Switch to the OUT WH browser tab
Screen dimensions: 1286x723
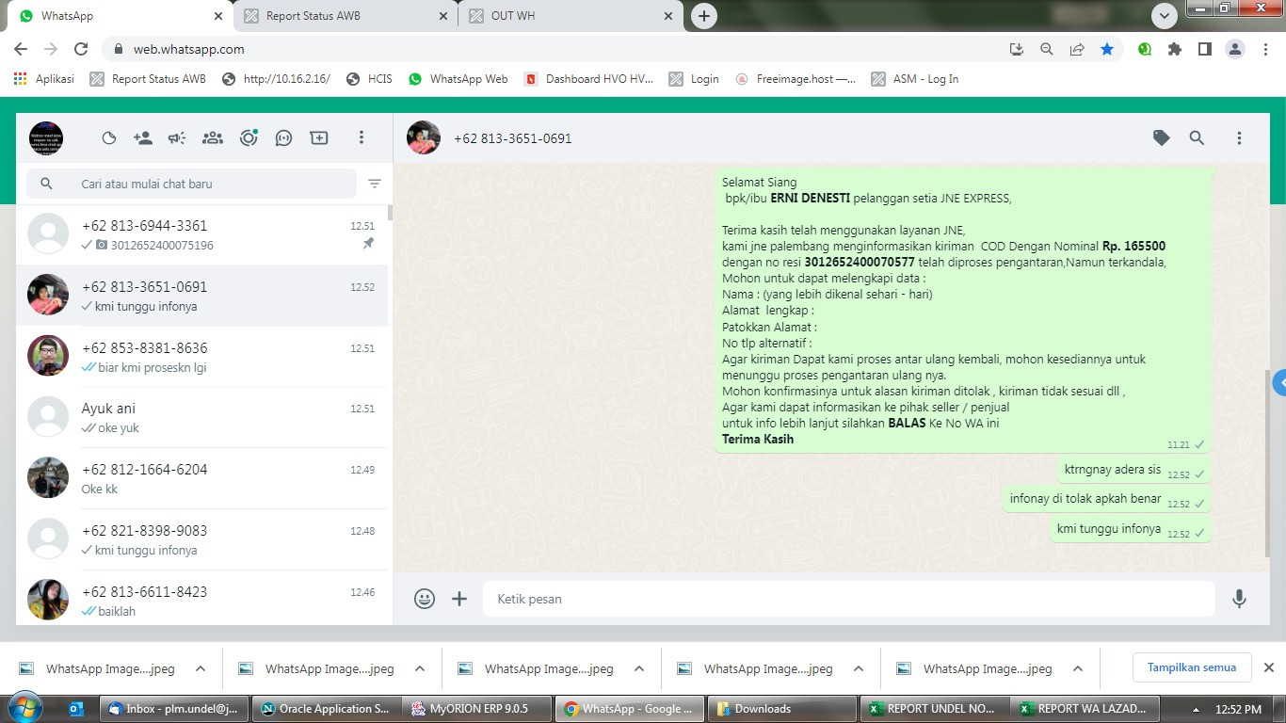coord(570,16)
